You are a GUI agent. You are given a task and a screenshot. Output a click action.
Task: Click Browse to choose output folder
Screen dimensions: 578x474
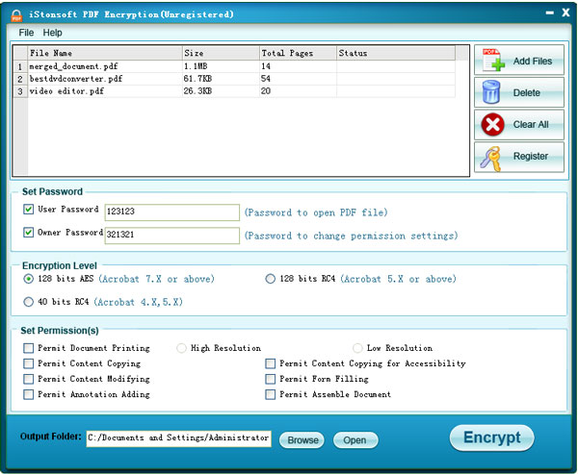click(302, 440)
